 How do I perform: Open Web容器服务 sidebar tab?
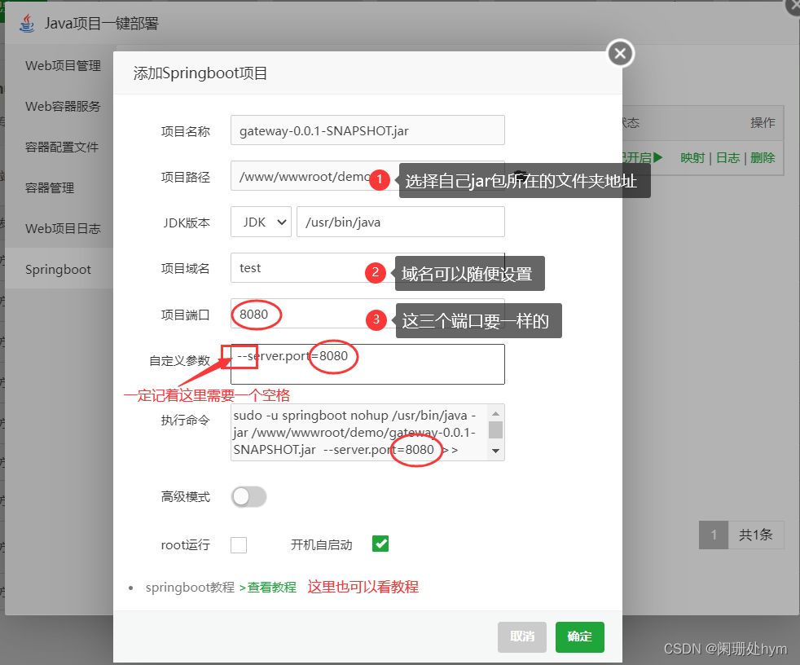coord(64,106)
